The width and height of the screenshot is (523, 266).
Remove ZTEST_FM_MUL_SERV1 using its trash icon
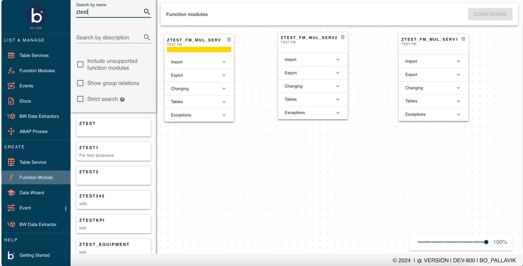pos(463,39)
